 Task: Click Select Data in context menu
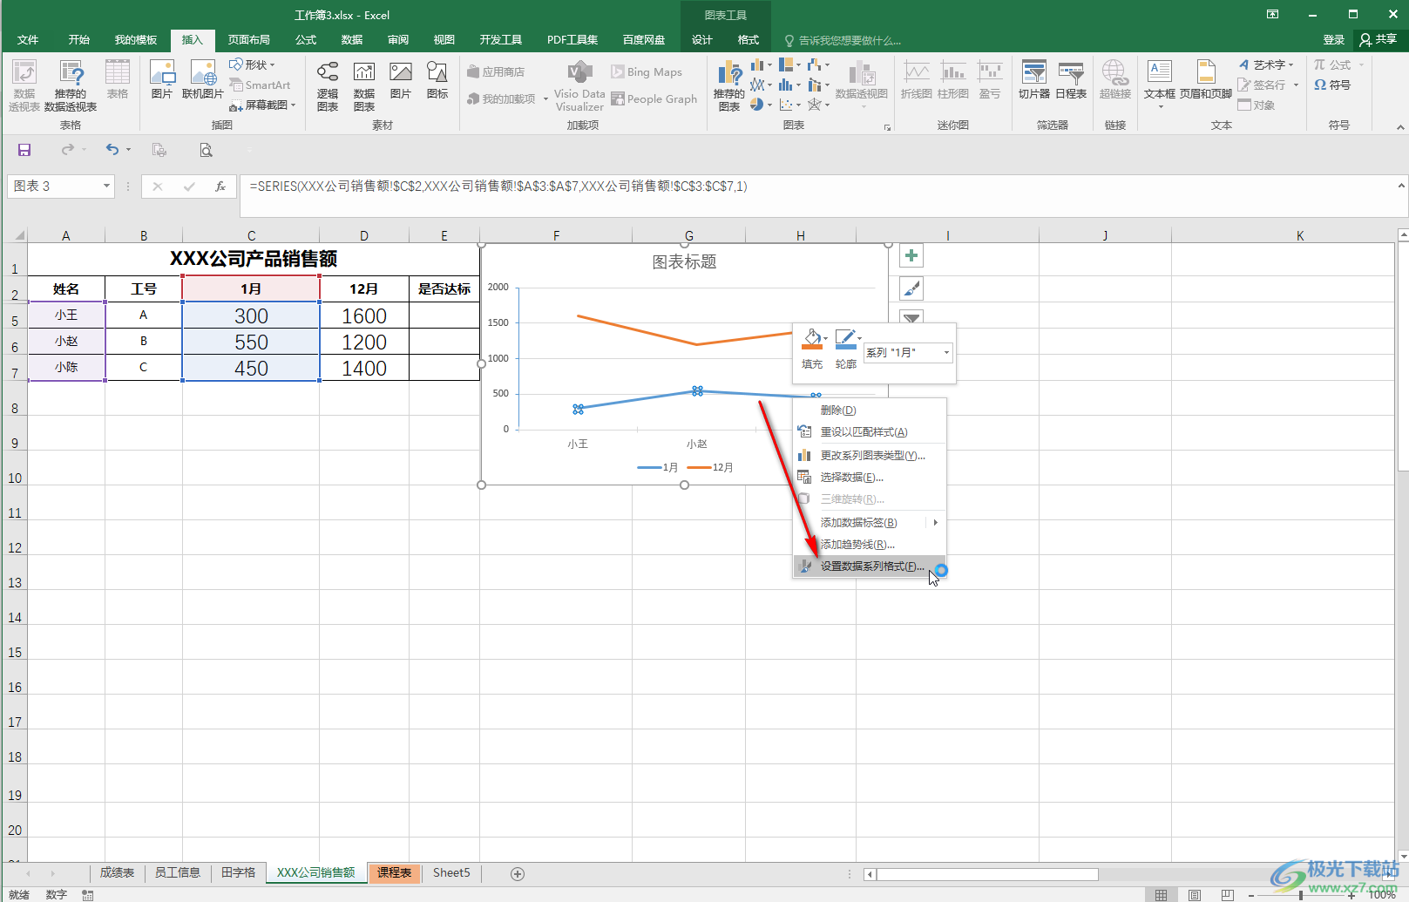[x=870, y=478]
